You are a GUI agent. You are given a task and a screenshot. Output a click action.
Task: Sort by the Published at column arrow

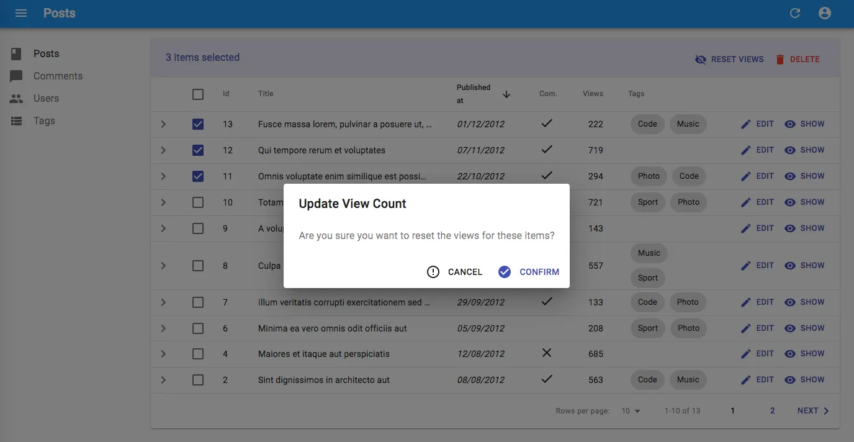point(506,94)
